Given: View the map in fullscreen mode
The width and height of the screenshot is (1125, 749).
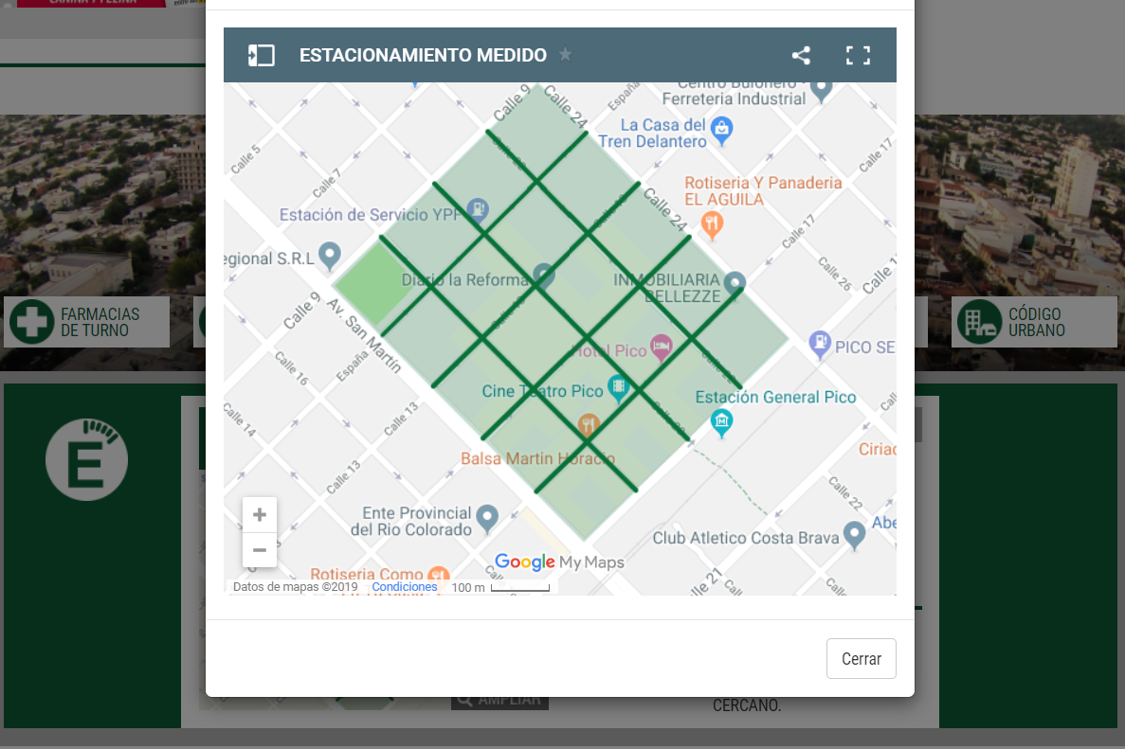Looking at the screenshot, I should 858,55.
